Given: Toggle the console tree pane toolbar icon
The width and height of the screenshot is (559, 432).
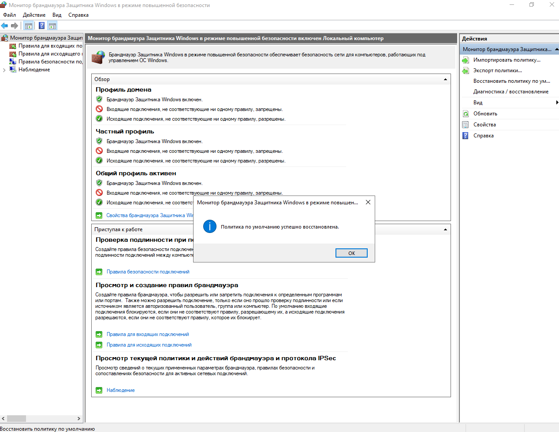Looking at the screenshot, I should coord(28,26).
